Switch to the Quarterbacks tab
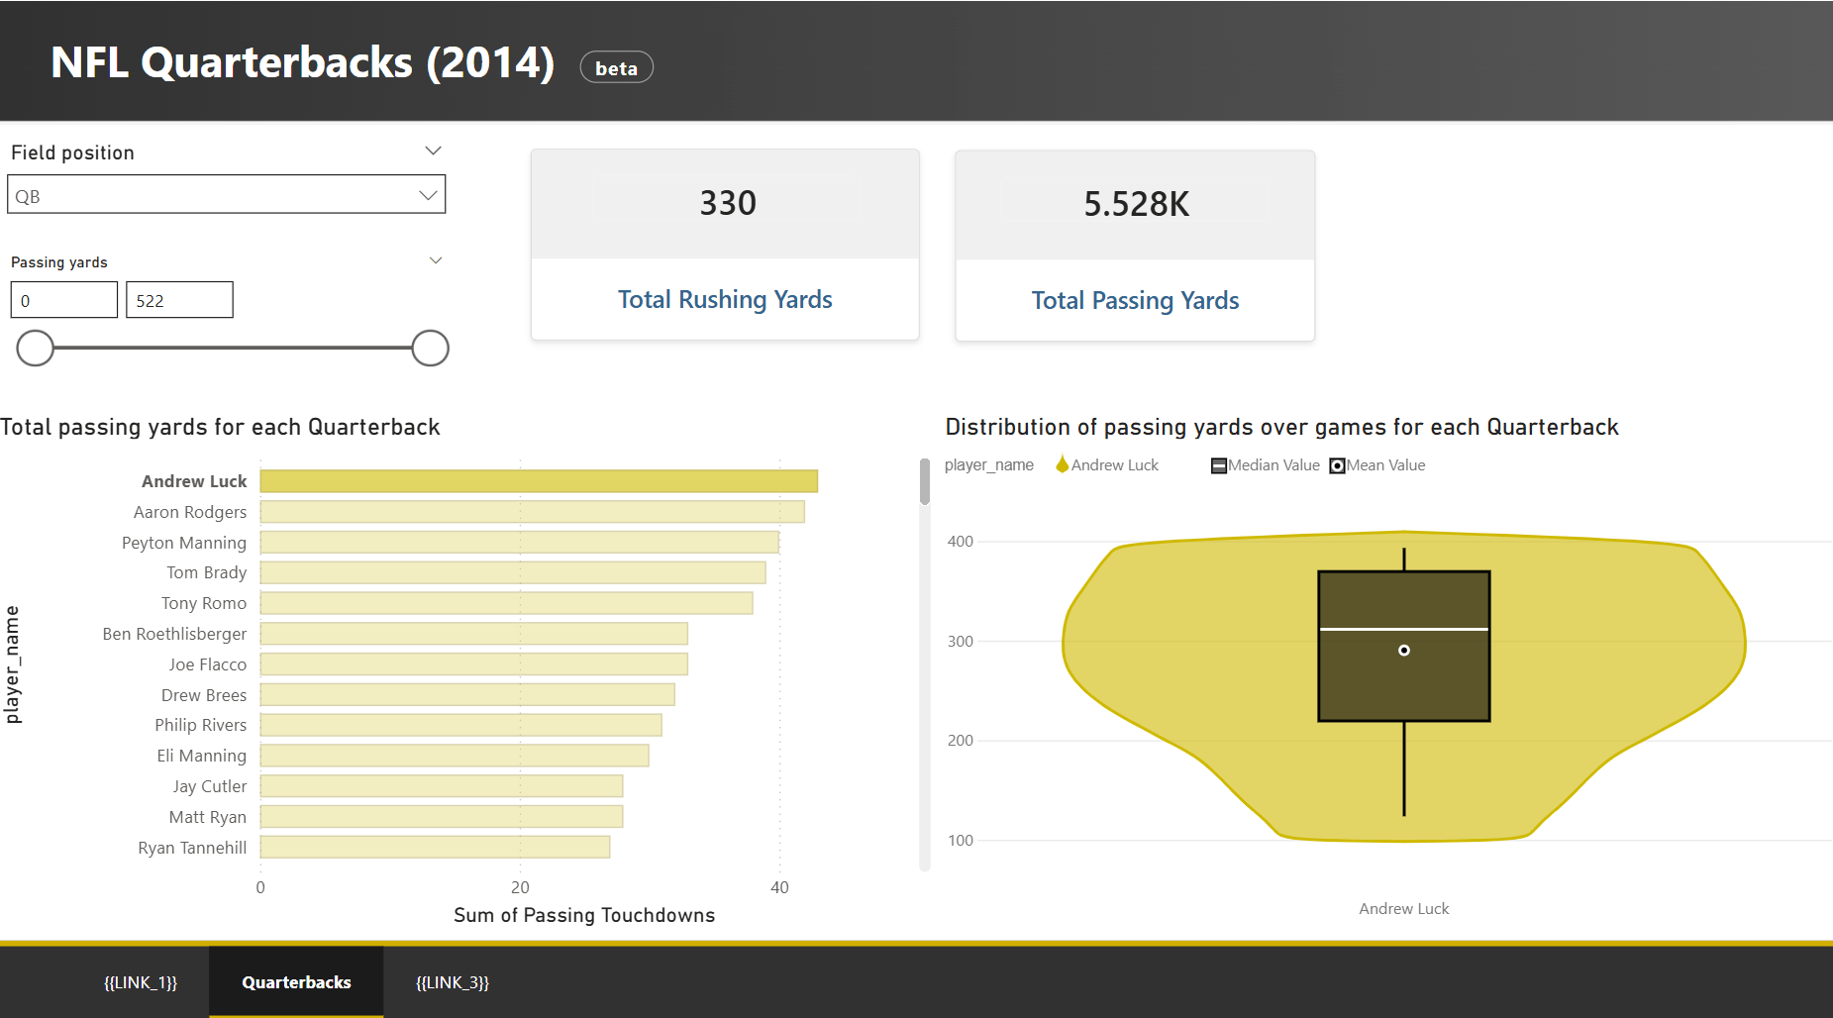 (x=296, y=982)
